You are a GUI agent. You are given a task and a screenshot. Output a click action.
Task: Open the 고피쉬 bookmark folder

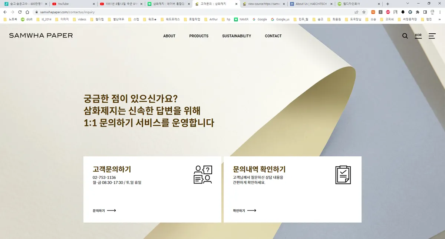click(386, 19)
